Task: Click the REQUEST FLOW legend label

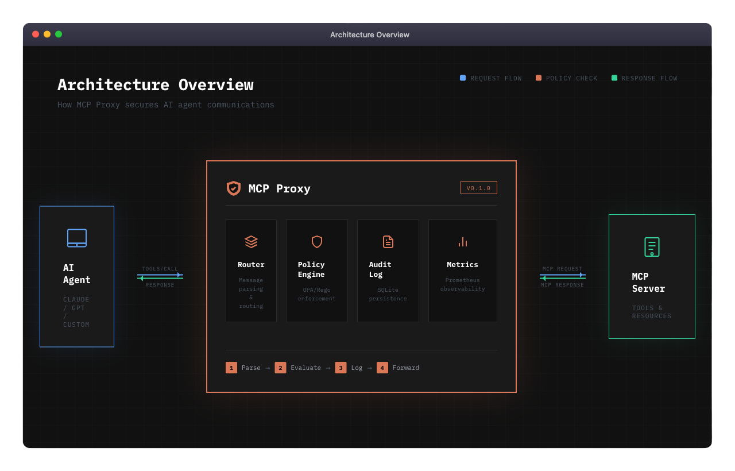Action: pos(496,78)
